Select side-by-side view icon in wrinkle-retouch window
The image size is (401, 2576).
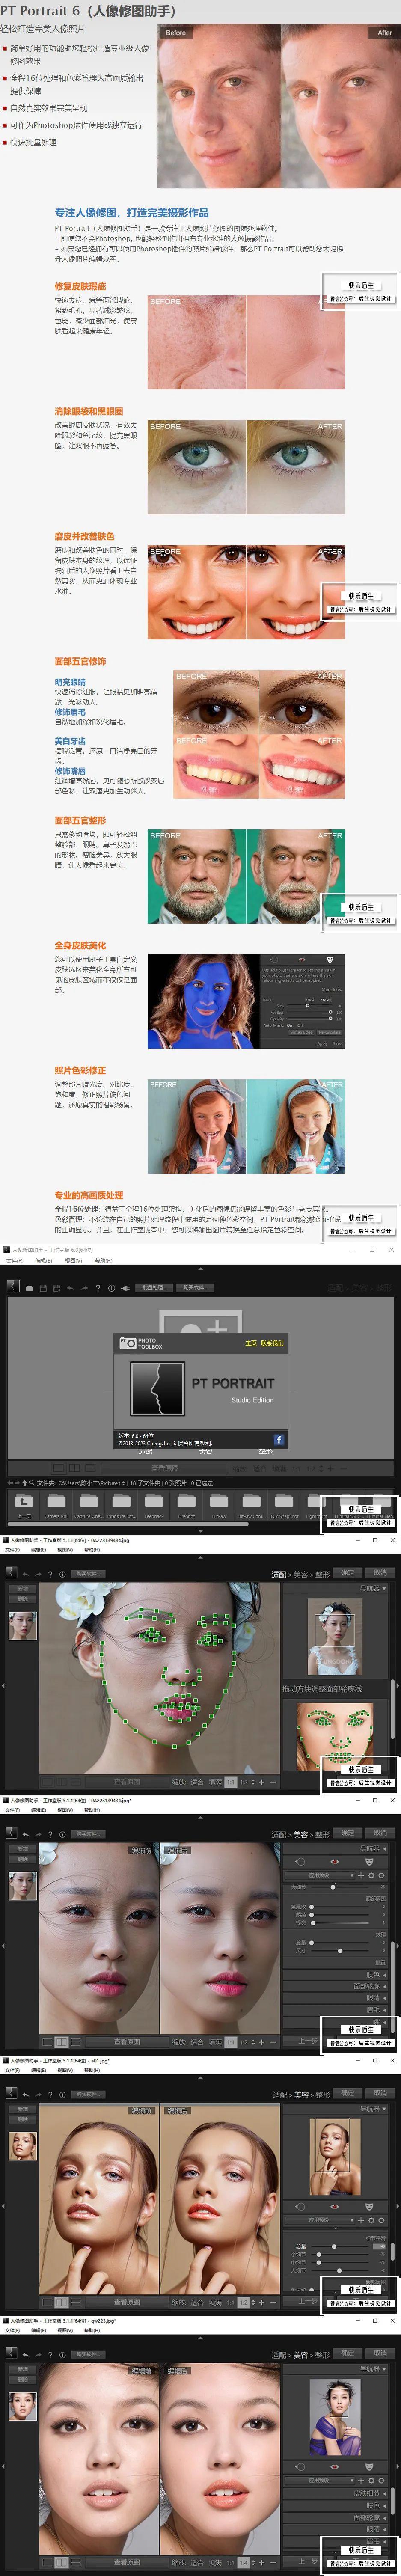tap(61, 2042)
